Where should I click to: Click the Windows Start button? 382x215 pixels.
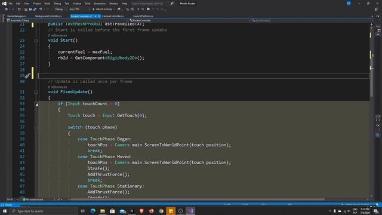(5, 211)
